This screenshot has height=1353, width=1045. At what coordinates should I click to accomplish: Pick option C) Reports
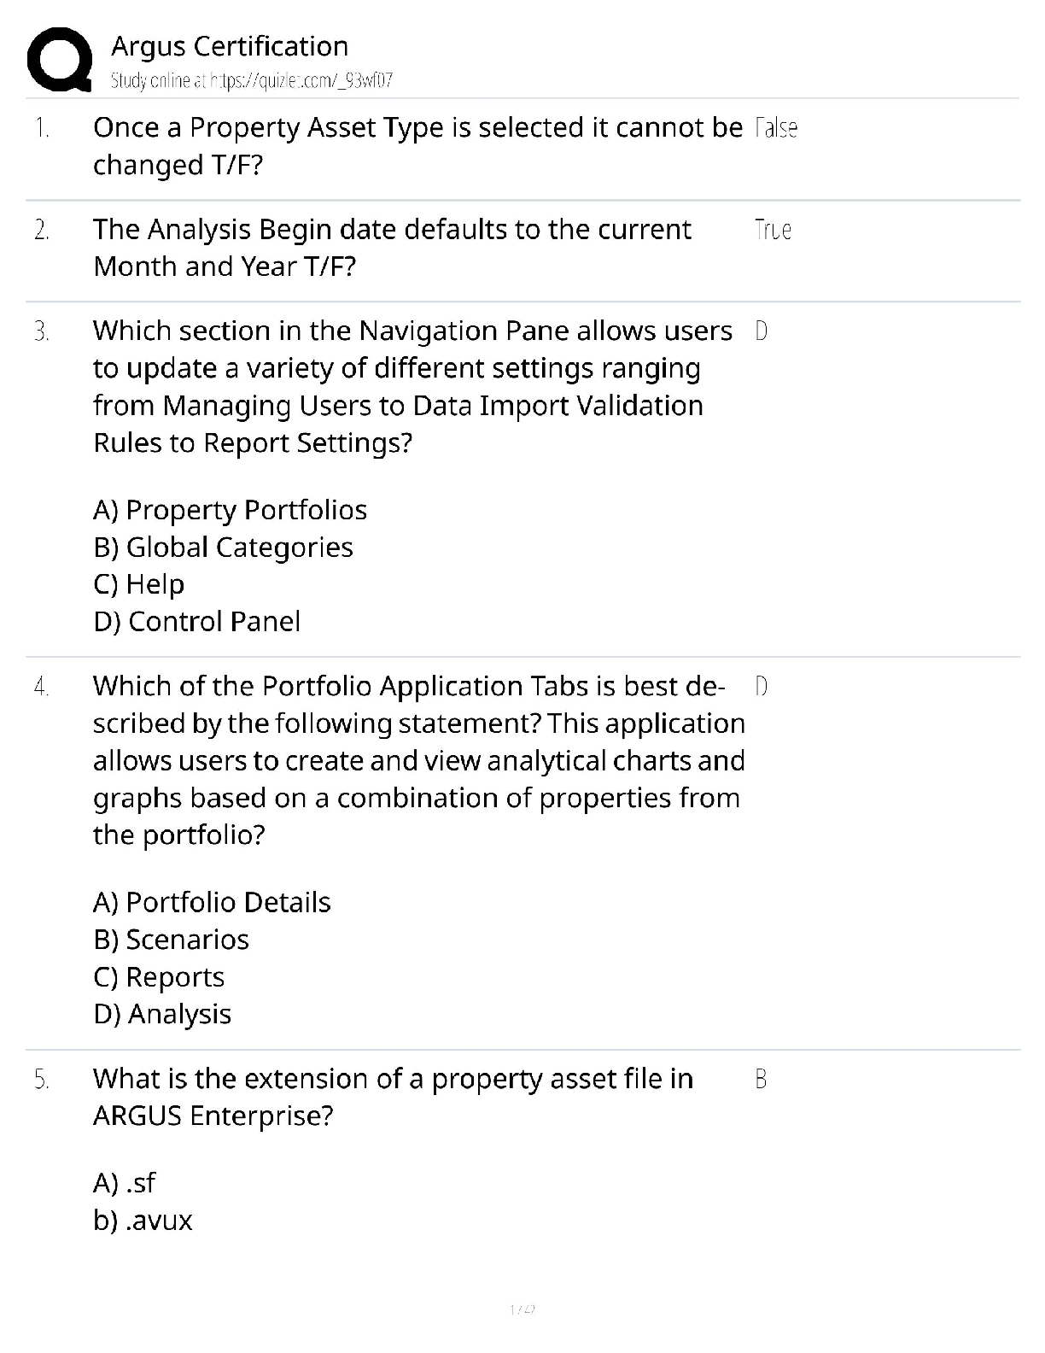(x=159, y=977)
